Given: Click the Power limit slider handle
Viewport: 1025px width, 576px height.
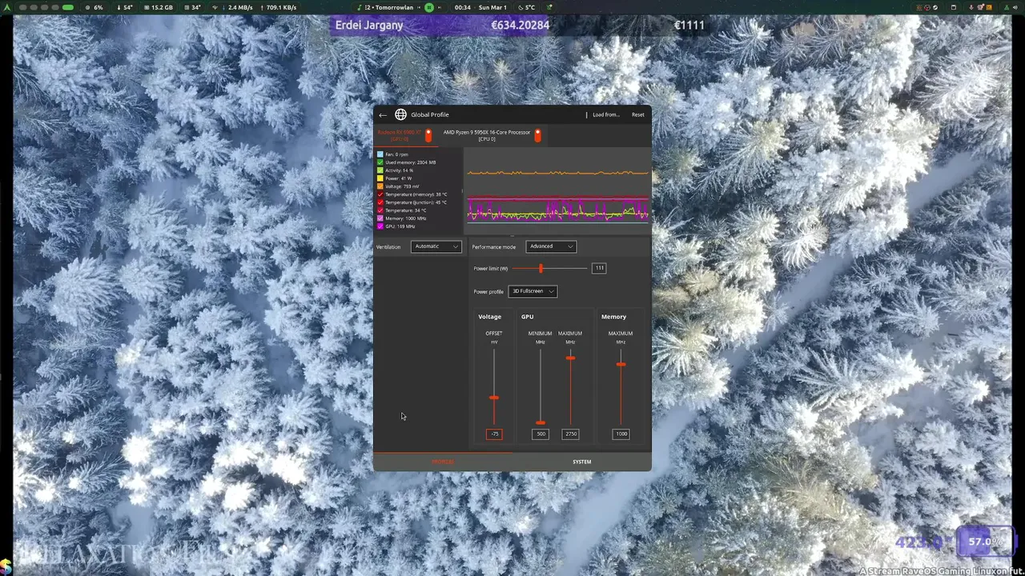Looking at the screenshot, I should point(541,268).
